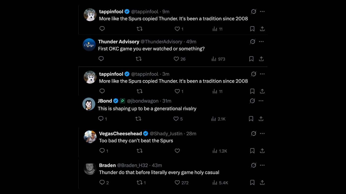
Task: Like Thunder Advisory's reply
Action: point(176,59)
